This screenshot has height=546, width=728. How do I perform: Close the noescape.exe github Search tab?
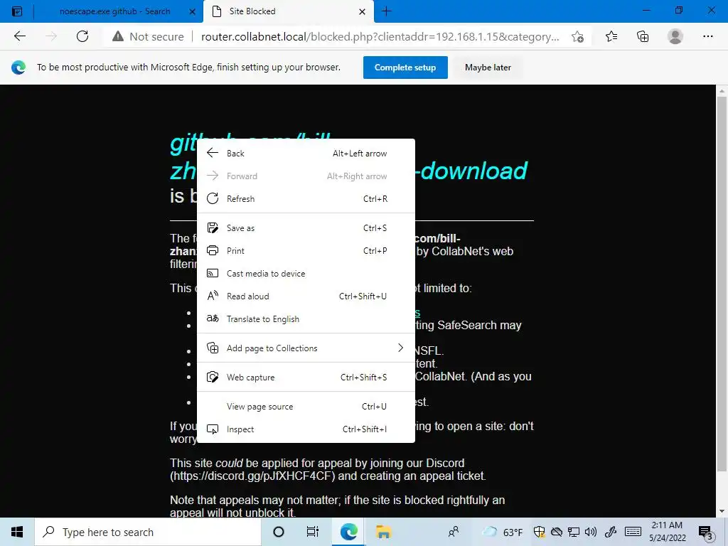coord(192,11)
